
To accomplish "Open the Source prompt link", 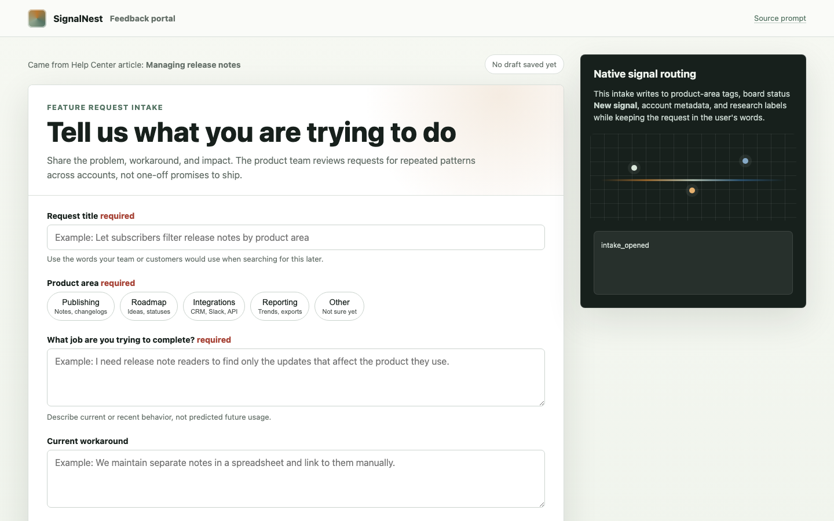I will pyautogui.click(x=780, y=19).
